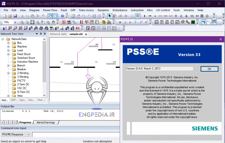Click the Network Tree vertical scrollbar

click(44, 62)
